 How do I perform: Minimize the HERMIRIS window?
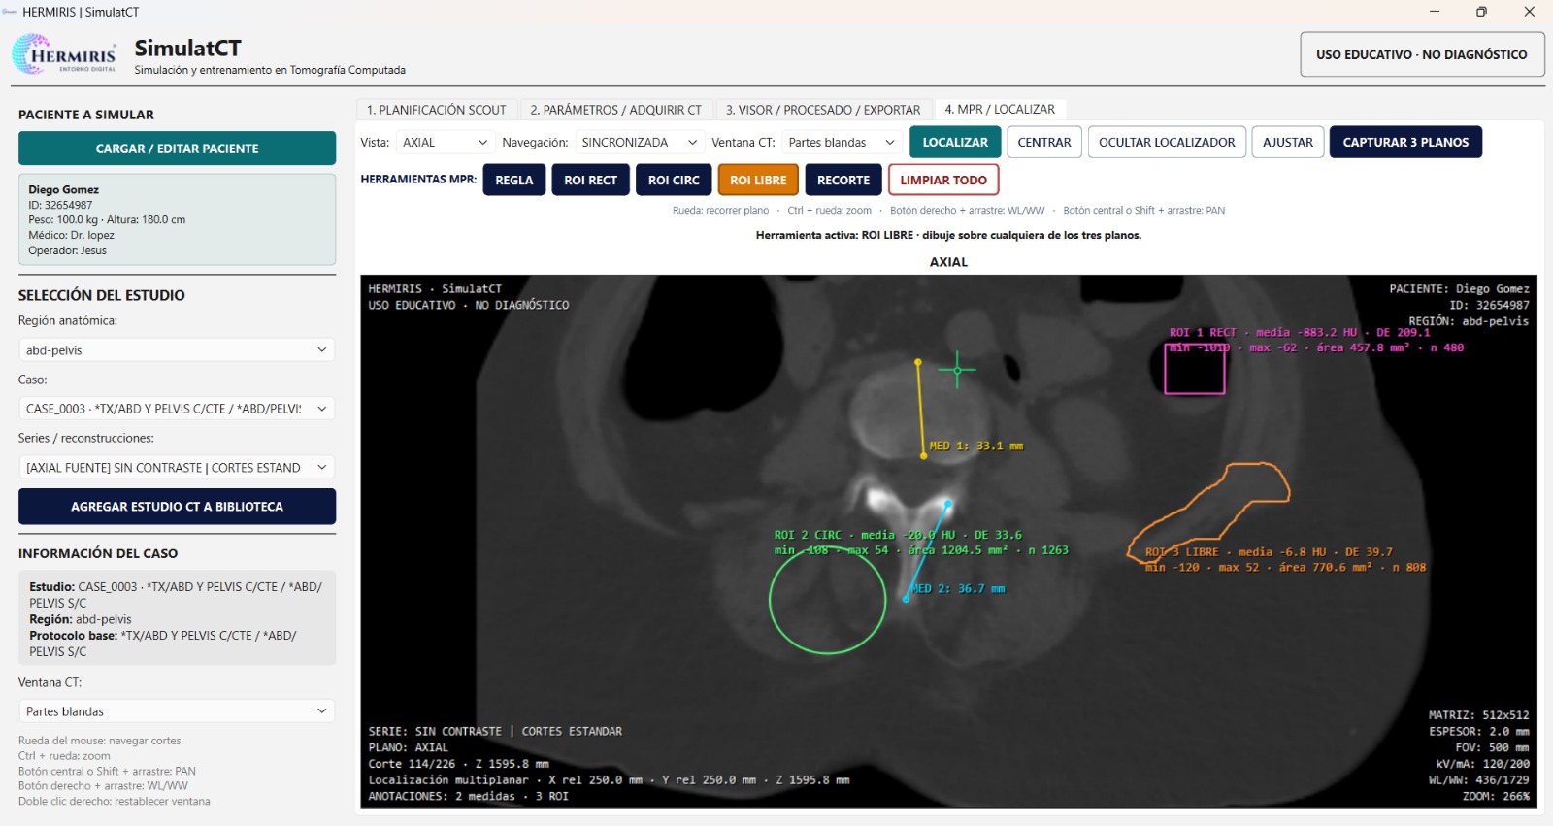tap(1435, 12)
